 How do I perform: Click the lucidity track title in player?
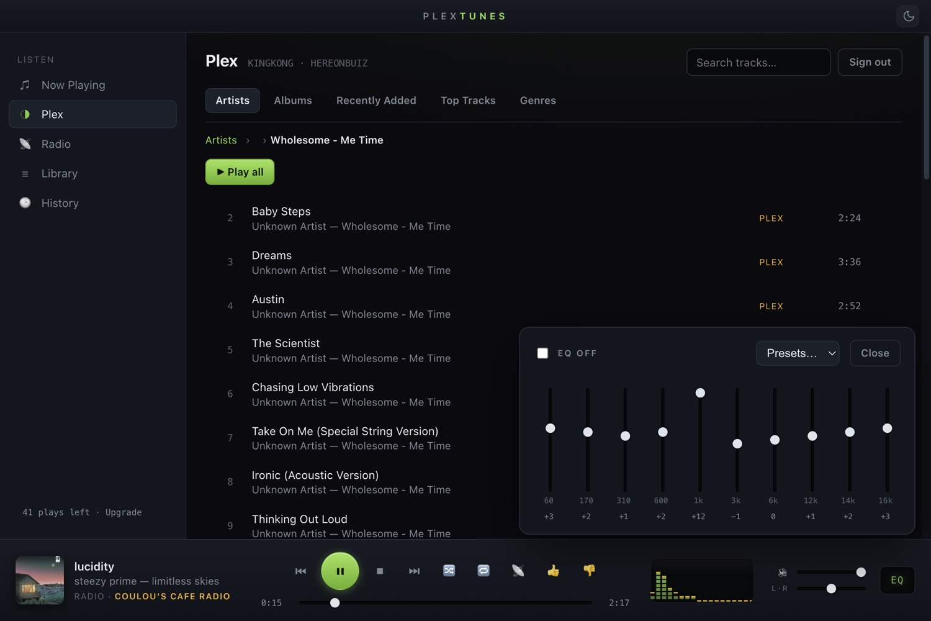[94, 566]
